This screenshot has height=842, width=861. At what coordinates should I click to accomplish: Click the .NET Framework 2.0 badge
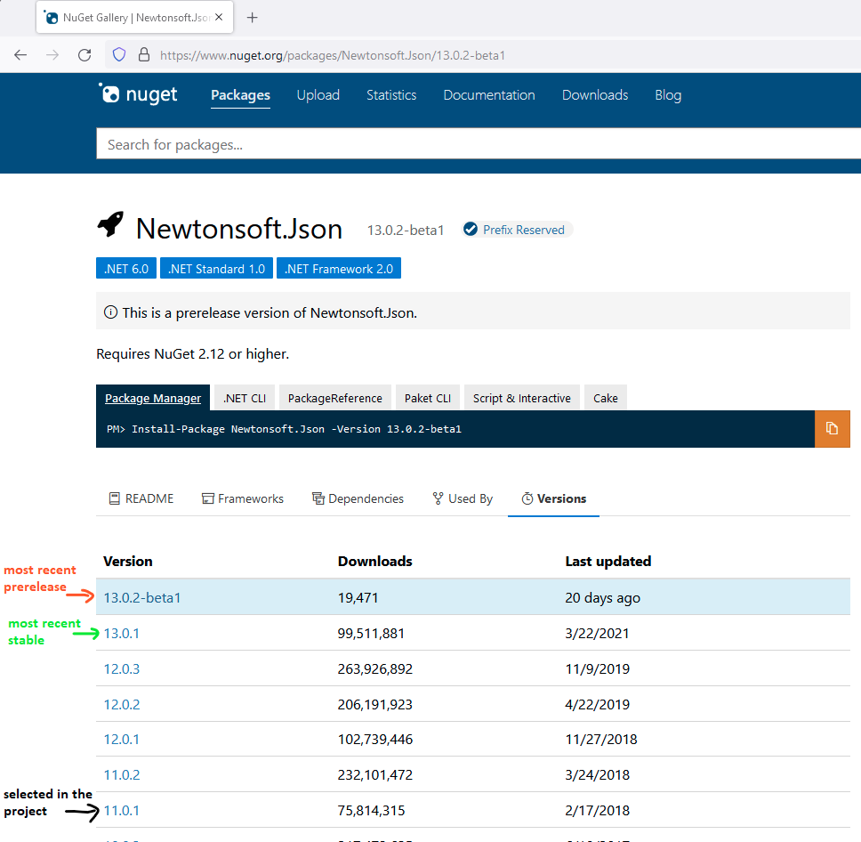[339, 269]
